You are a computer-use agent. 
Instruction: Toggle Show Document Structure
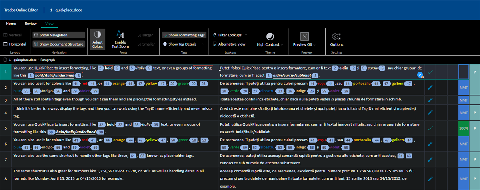pos(59,44)
